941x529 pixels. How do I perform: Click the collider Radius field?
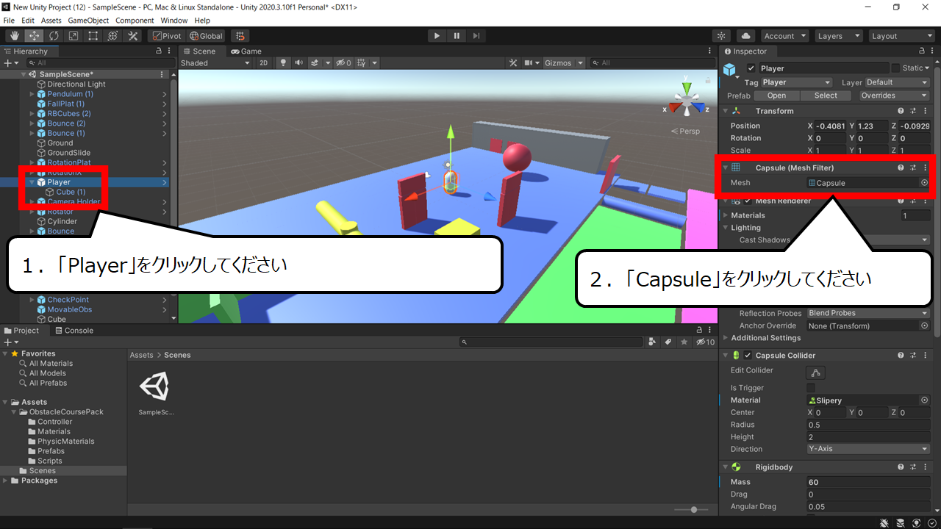point(868,425)
